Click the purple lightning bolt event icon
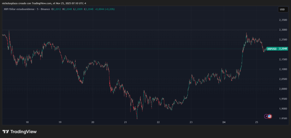291x138 pixels. (266, 116)
